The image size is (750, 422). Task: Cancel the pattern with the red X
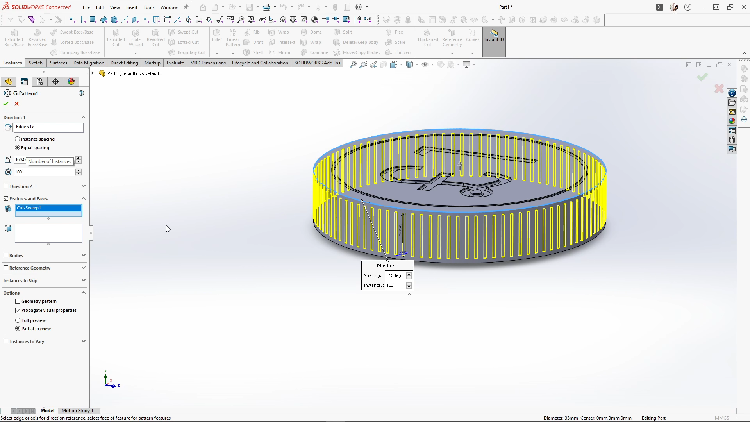16,104
